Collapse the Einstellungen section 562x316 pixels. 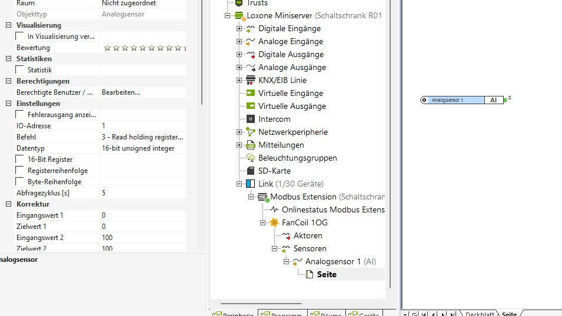tap(9, 103)
